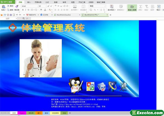Select the Format Painter (格式刷) brush
The width and height of the screenshot is (164, 116).
click(17, 7)
